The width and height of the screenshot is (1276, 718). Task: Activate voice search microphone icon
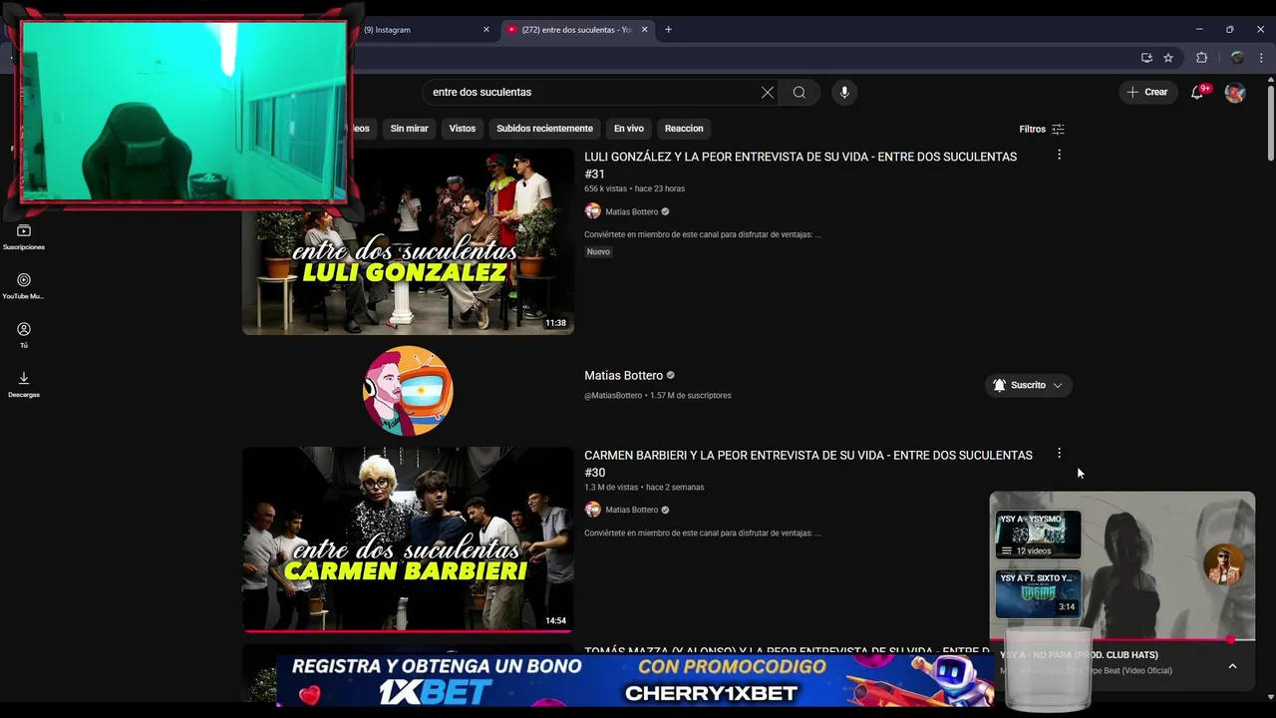click(844, 92)
